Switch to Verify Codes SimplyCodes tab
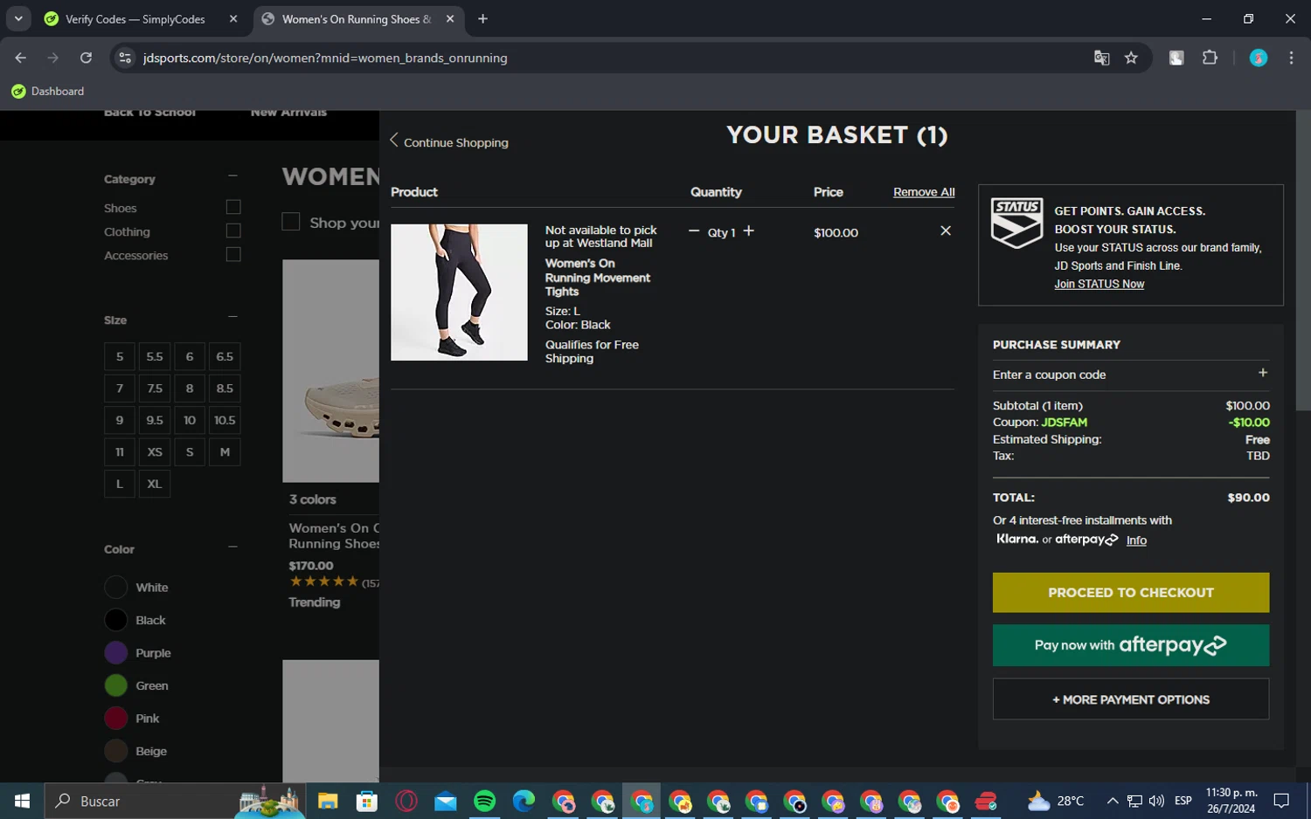Viewport: 1311px width, 819px height. 135,19
